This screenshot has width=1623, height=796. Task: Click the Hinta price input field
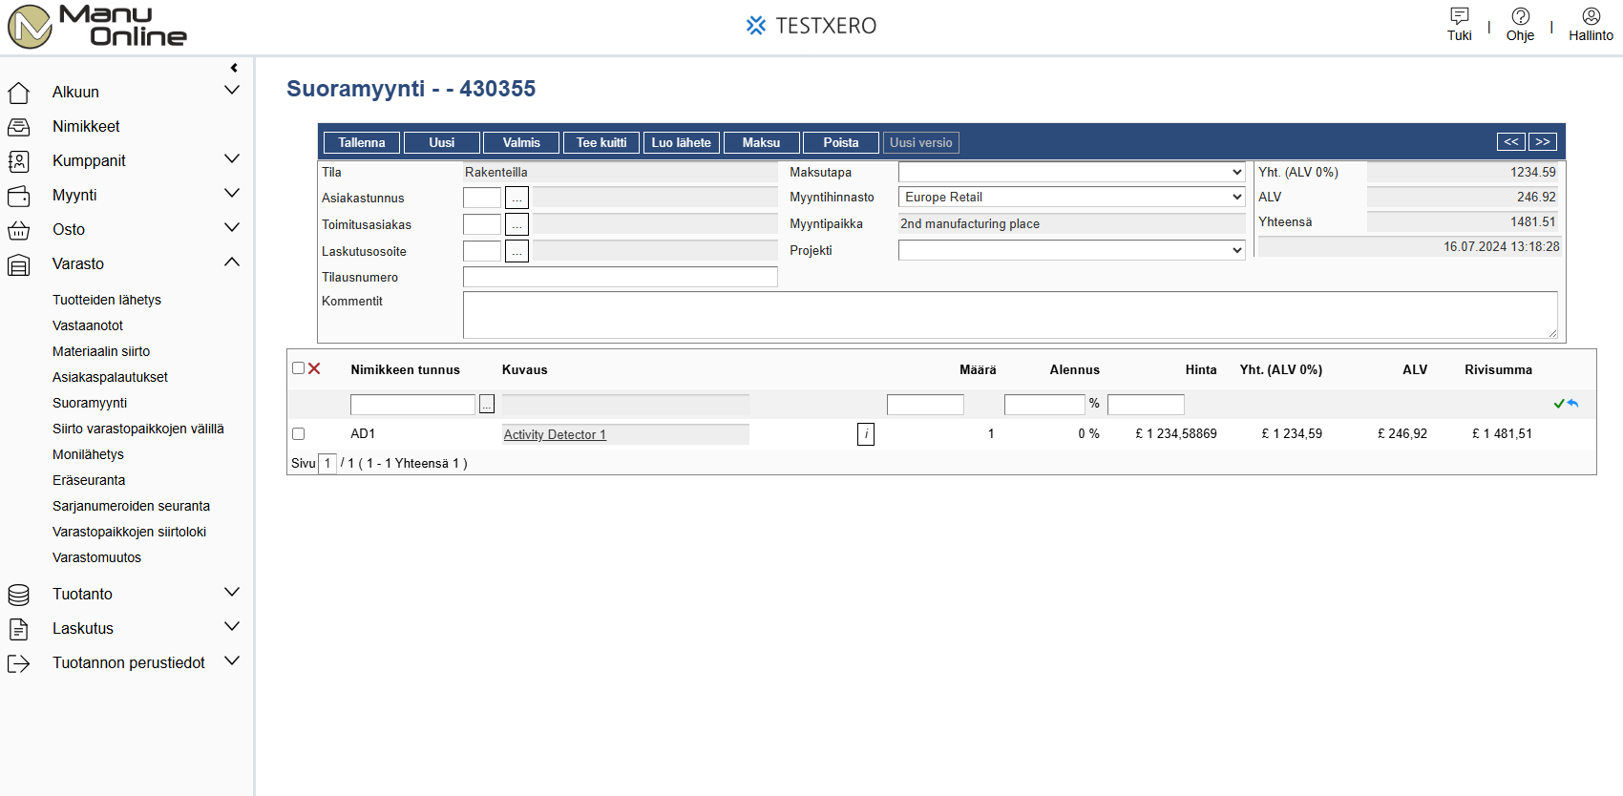(1146, 405)
